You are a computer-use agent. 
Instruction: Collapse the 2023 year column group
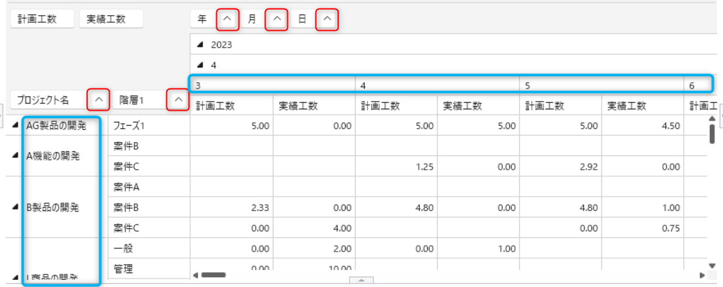[x=200, y=45]
